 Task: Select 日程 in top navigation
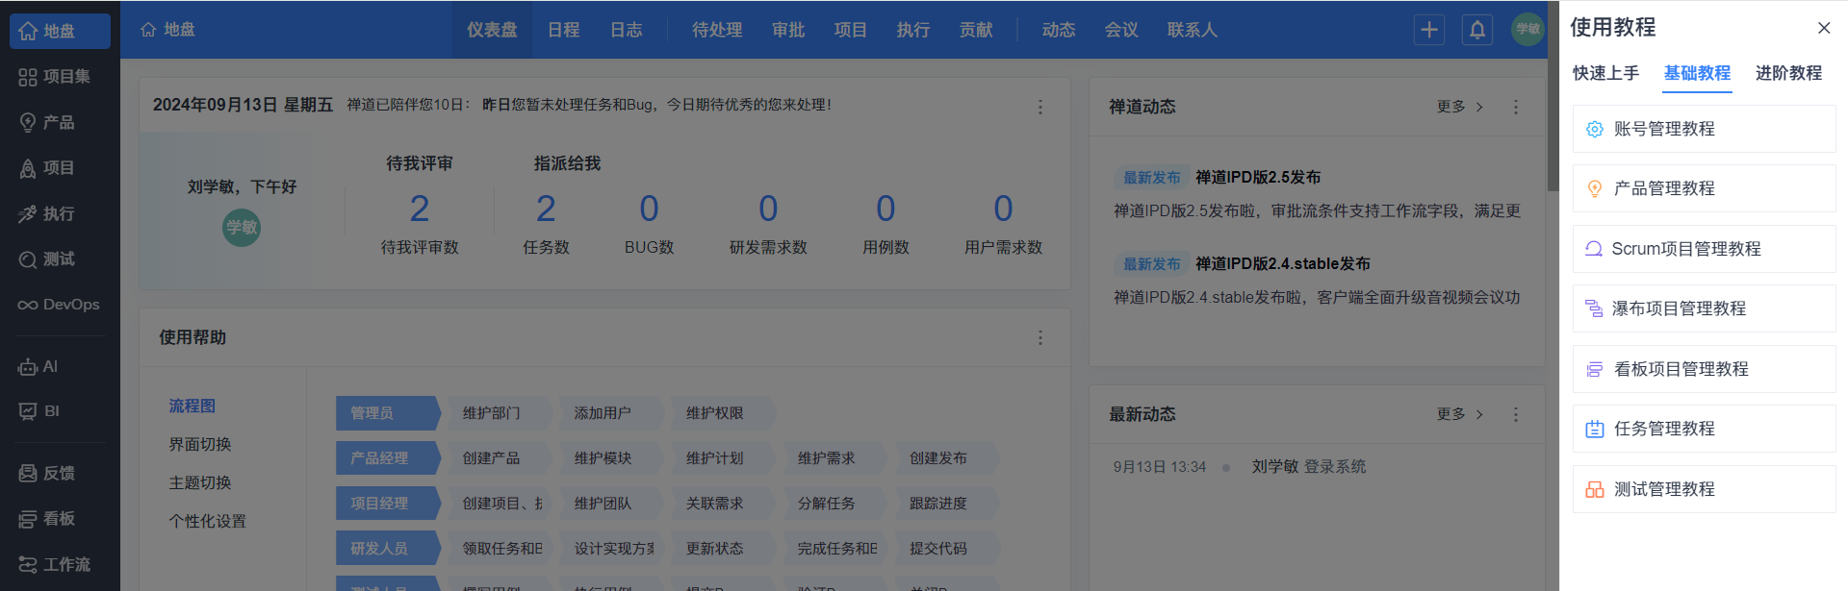(563, 30)
